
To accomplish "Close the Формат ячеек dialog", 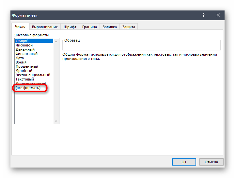I will (x=218, y=15).
